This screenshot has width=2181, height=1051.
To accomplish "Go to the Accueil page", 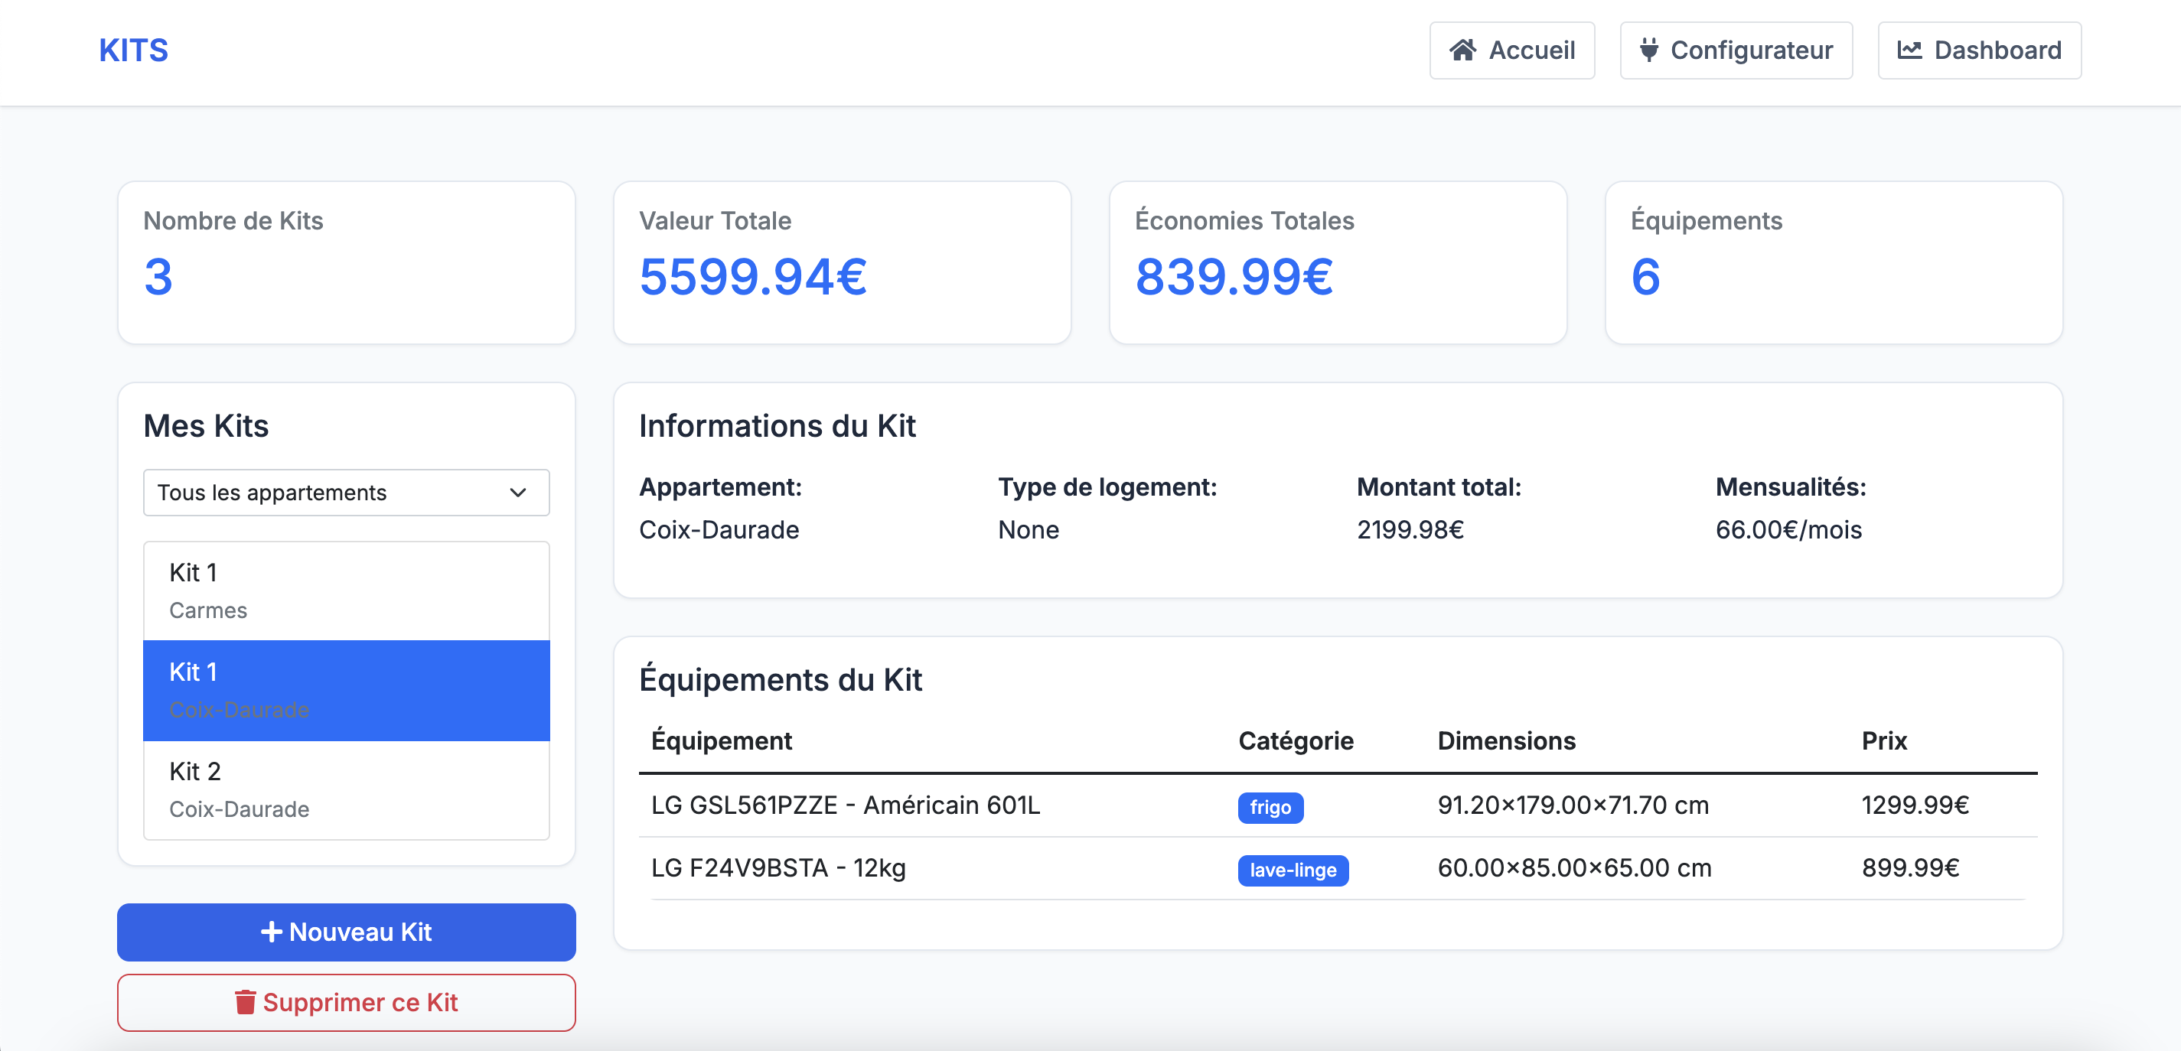I will 1511,50.
